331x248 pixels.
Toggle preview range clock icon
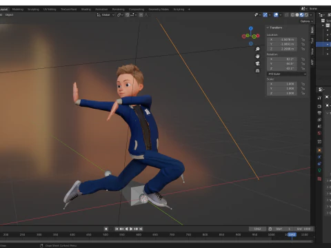270,229
